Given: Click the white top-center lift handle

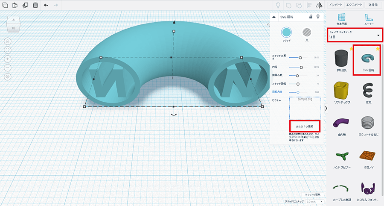Looking at the screenshot, I should 174,31.
